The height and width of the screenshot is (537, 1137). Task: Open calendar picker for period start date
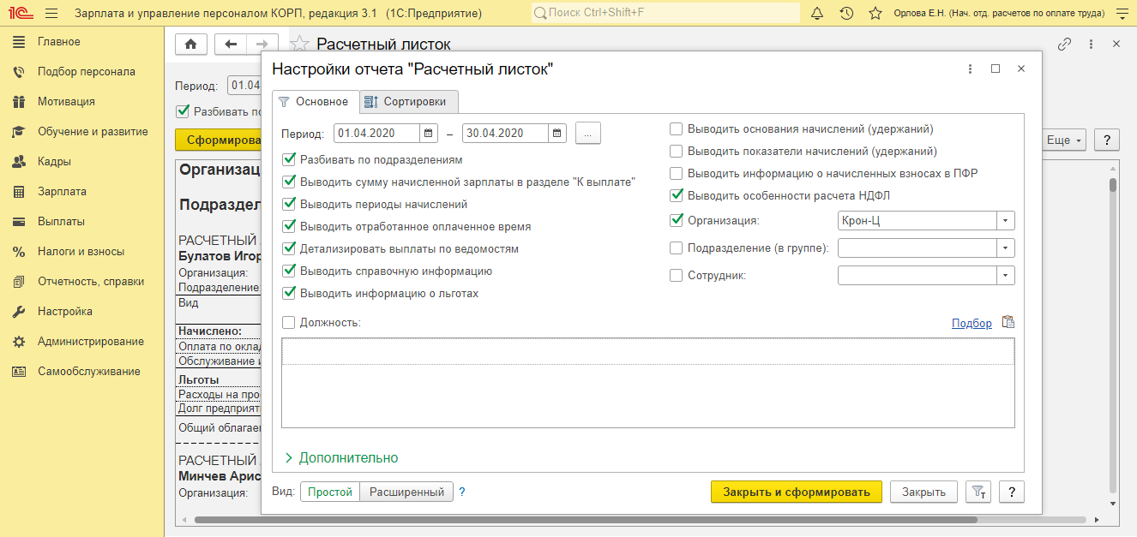tap(429, 134)
